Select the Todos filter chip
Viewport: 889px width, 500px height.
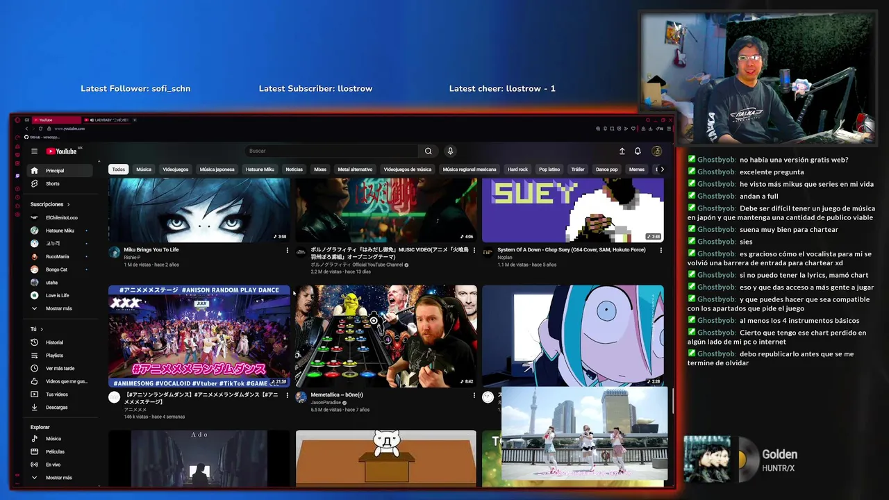click(x=119, y=169)
